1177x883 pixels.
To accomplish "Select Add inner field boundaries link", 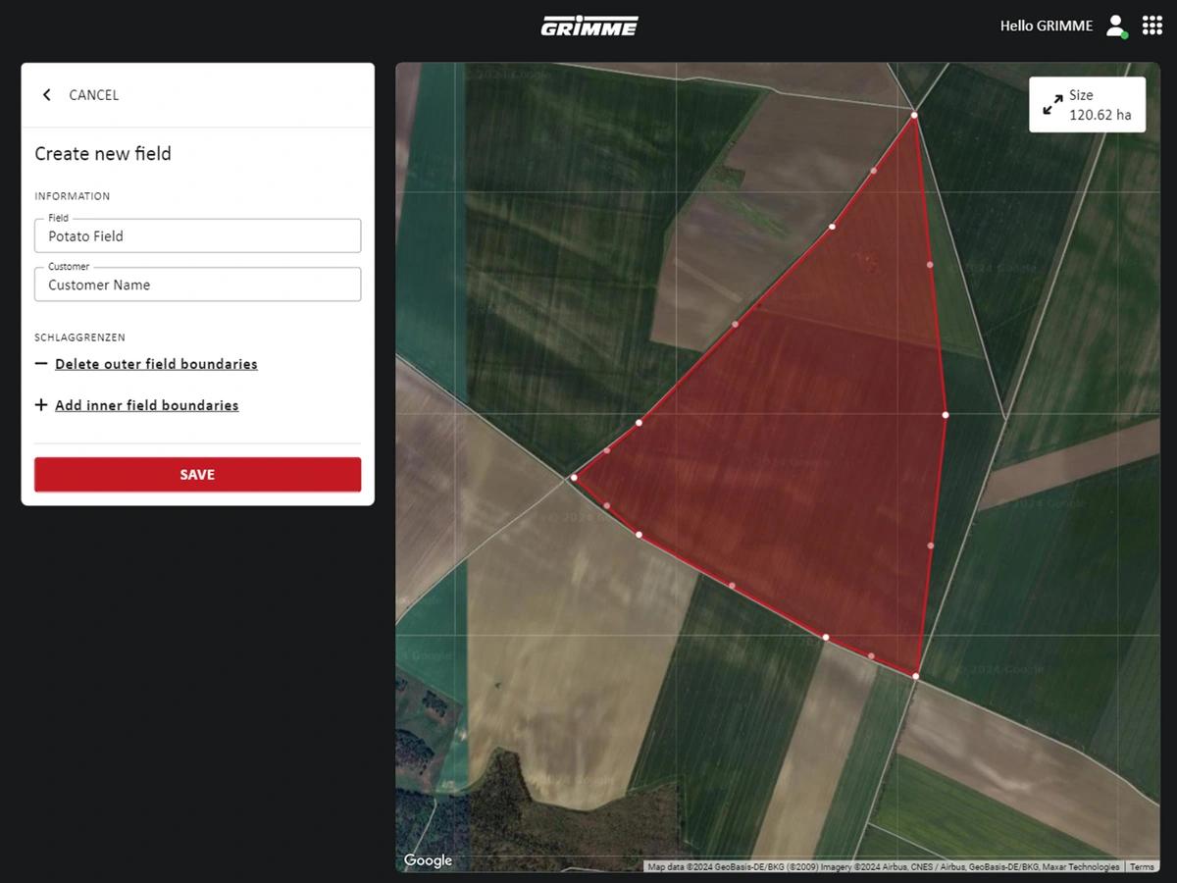I will pyautogui.click(x=146, y=405).
